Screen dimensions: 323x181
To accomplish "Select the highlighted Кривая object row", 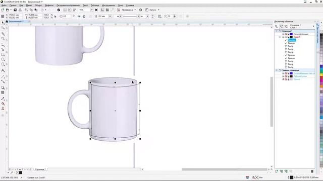I will click(x=292, y=40).
